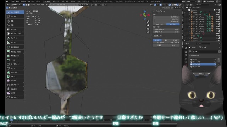Image resolution: width=227 pixels, height=127 pixels.
Task: Switch to the Sculpting workspace tab
Action: pyautogui.click(x=65, y=2)
